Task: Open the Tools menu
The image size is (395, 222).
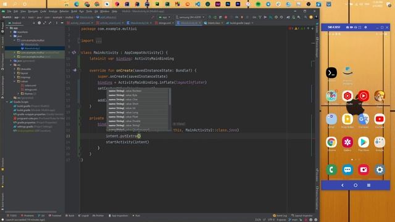Action: point(89,11)
